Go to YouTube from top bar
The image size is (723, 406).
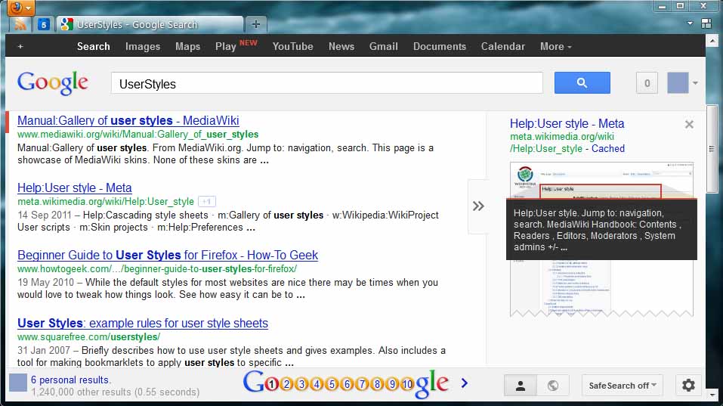(293, 47)
